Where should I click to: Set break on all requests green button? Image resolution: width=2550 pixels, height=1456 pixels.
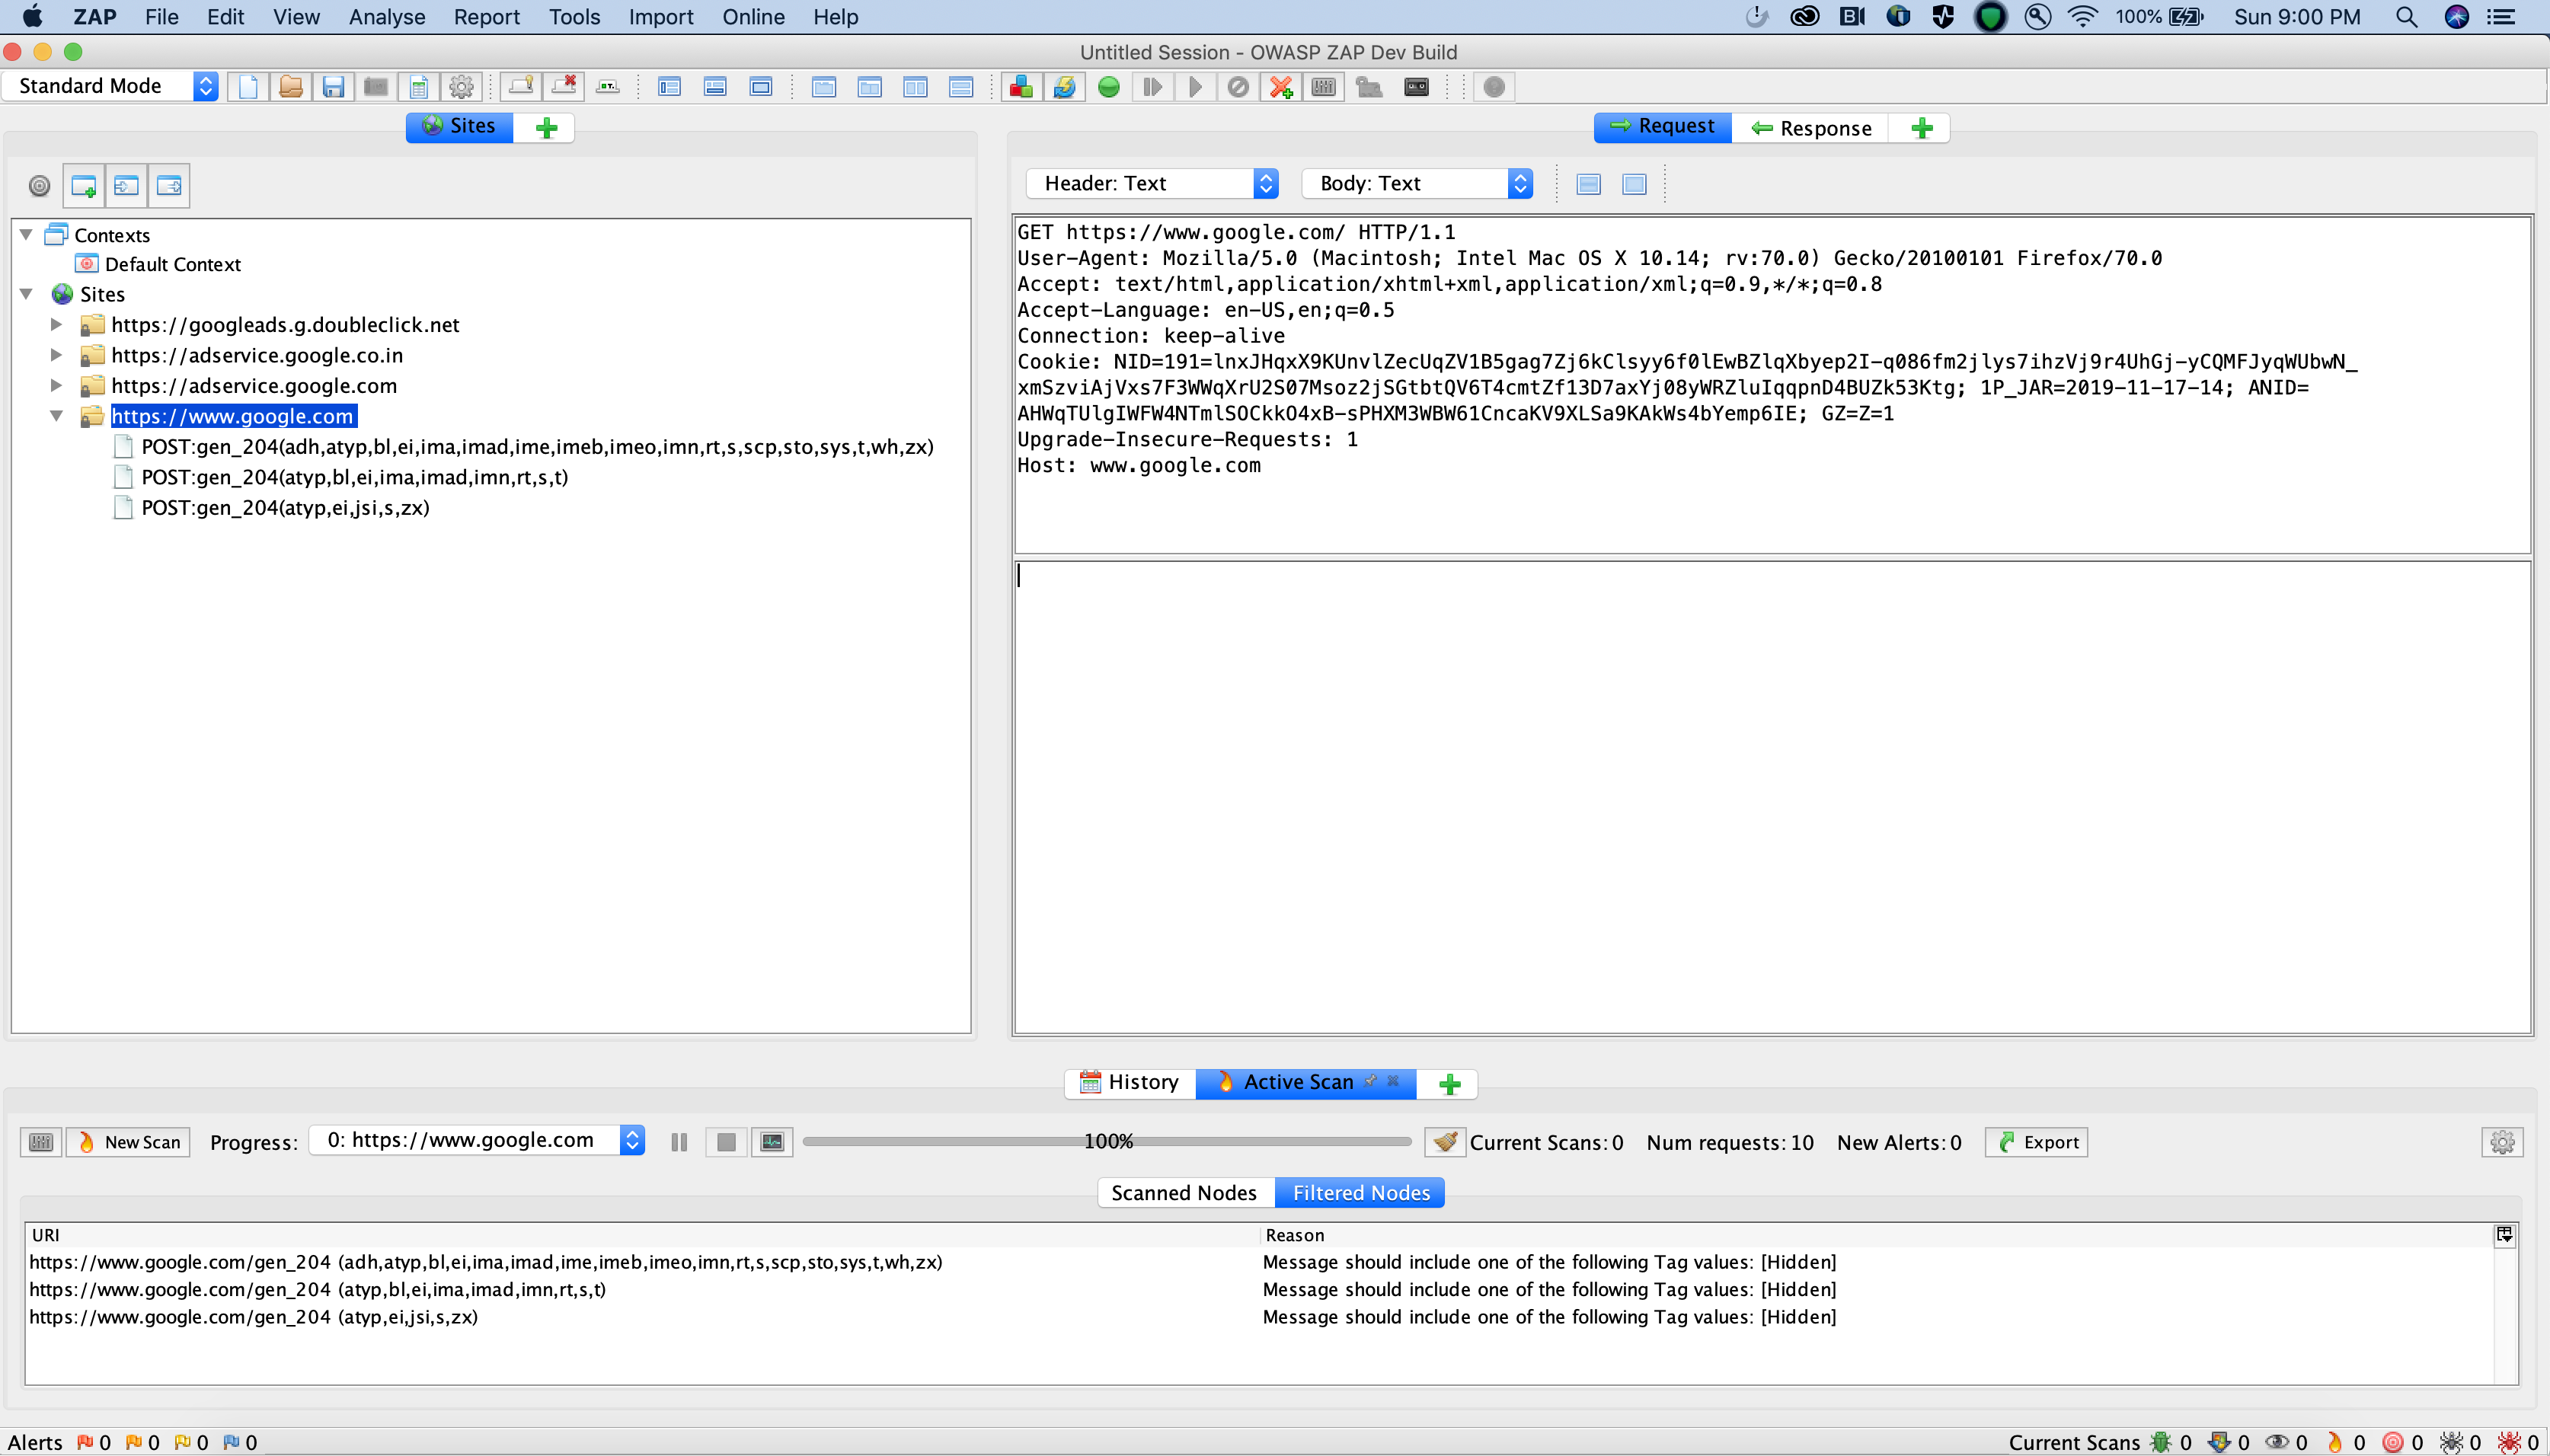click(x=1108, y=87)
